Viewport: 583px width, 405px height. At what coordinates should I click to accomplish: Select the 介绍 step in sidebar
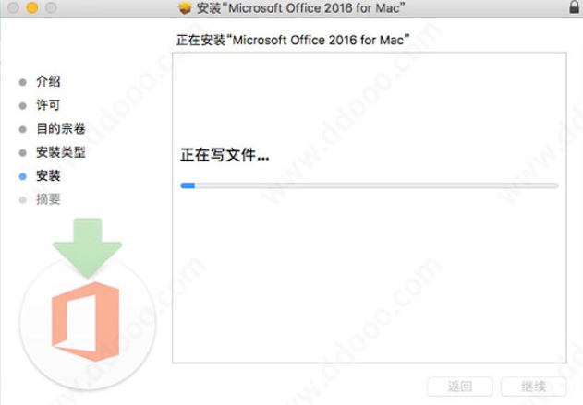point(48,82)
